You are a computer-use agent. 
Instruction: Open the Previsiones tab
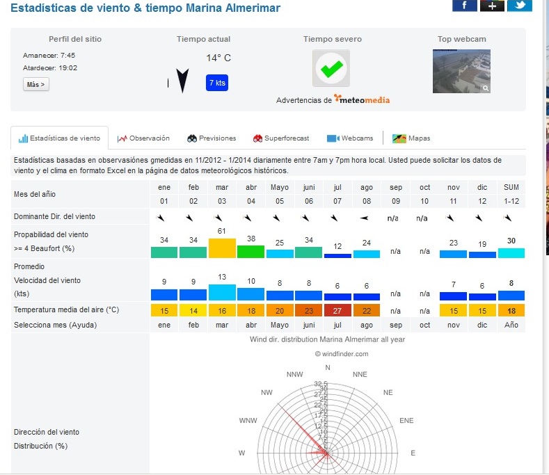click(212, 138)
